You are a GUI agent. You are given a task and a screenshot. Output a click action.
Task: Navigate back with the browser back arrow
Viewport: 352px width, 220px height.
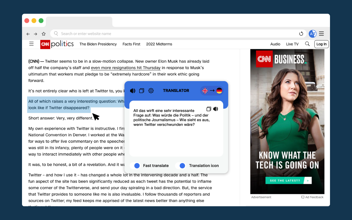(28, 34)
